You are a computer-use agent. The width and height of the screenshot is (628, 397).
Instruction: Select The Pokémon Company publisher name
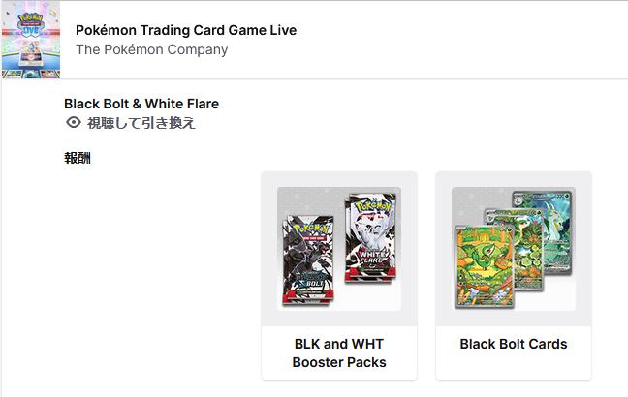(152, 49)
